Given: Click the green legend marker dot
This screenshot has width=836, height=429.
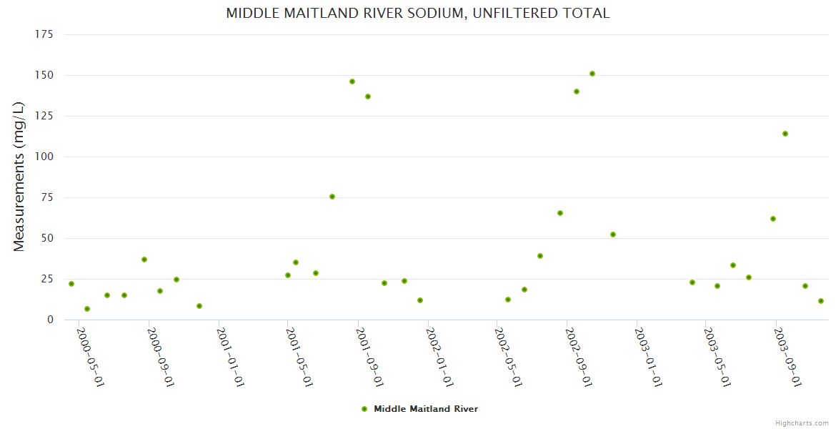Looking at the screenshot, I should (364, 409).
